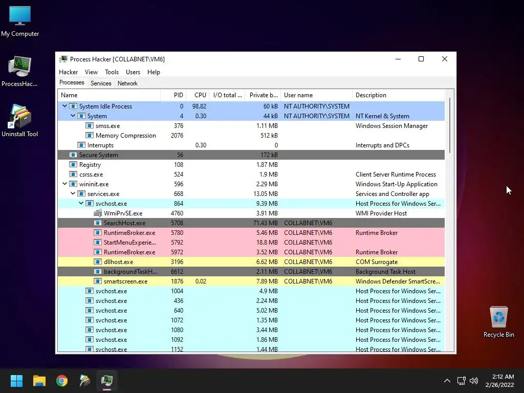The image size is (524, 393).
Task: Click the 'WMI Provider Host' description text
Action: coord(381,213)
